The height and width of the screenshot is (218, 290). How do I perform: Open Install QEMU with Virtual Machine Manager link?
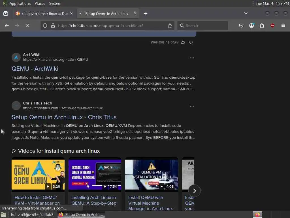[x=151, y=203]
